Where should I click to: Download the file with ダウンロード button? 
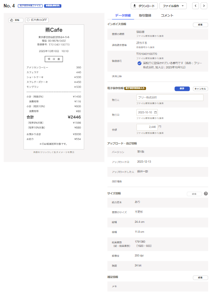[144, 6]
